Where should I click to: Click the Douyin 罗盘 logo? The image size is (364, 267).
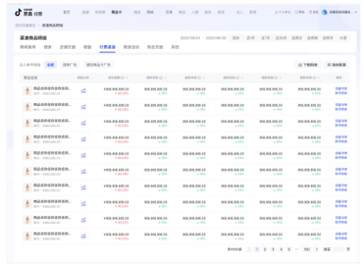28,13
